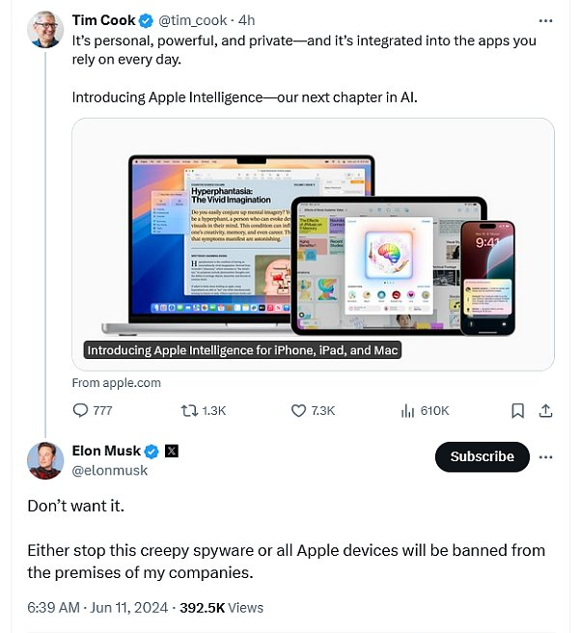
Task: Open Tim Cook's profile picture
Action: 45,30
